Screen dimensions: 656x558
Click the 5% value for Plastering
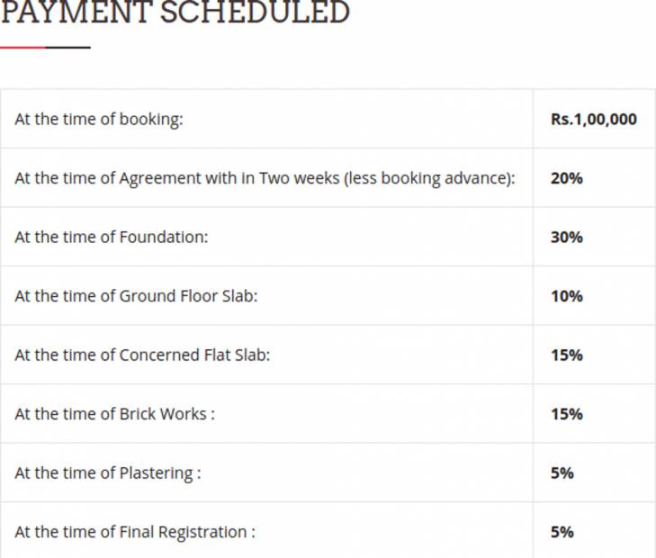pyautogui.click(x=562, y=473)
